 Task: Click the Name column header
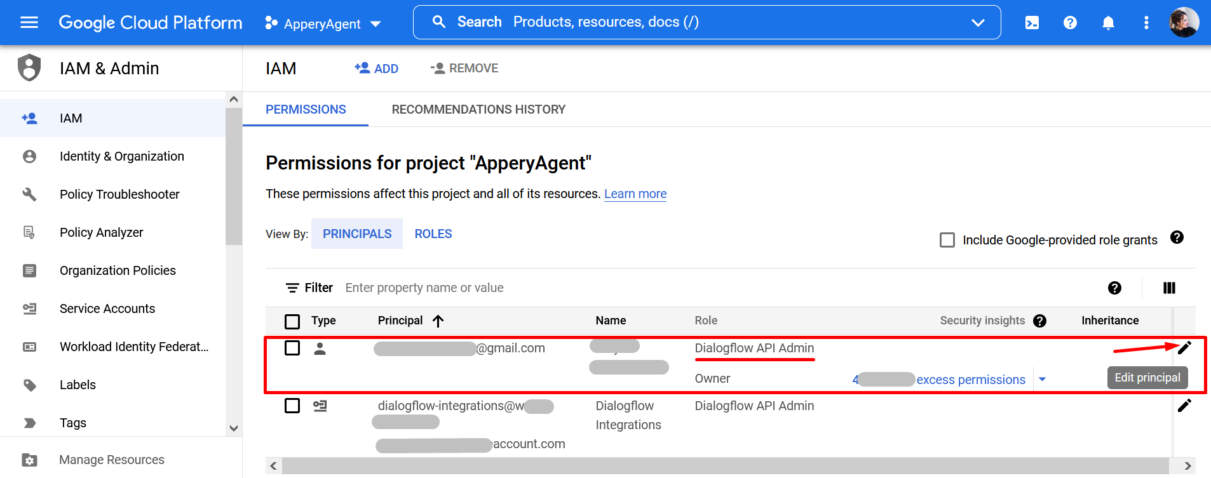[x=611, y=321]
